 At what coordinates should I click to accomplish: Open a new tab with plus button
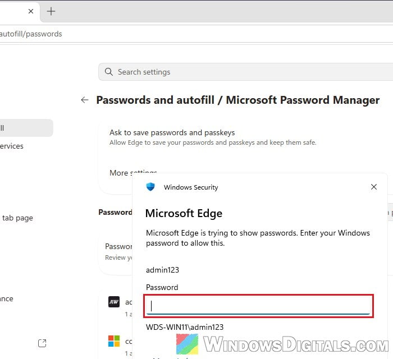click(x=51, y=11)
